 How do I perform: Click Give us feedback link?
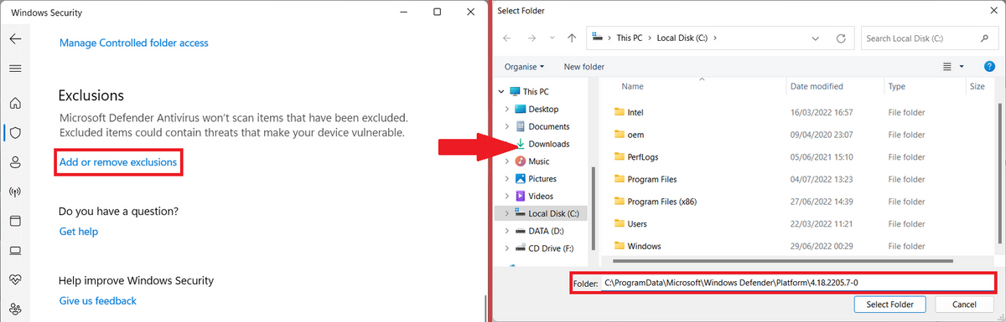pos(98,300)
